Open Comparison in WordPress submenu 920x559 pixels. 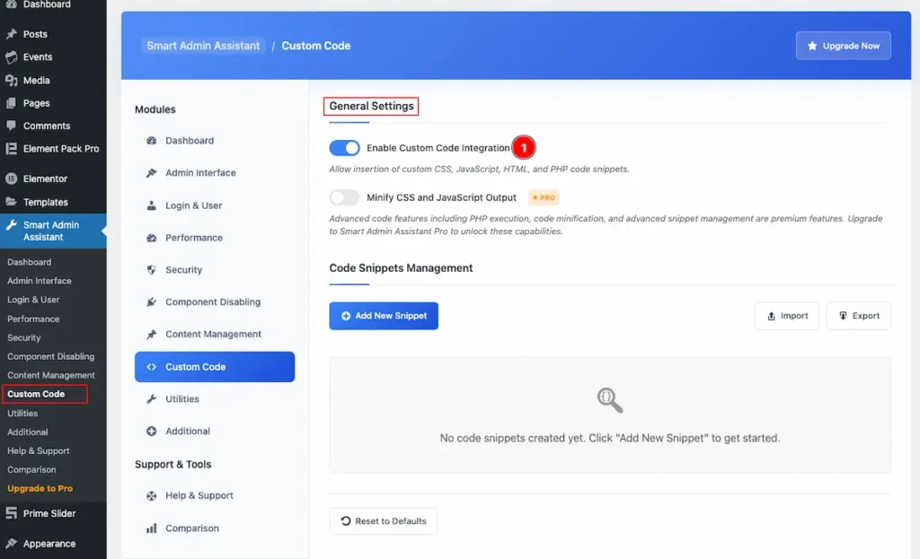click(31, 469)
